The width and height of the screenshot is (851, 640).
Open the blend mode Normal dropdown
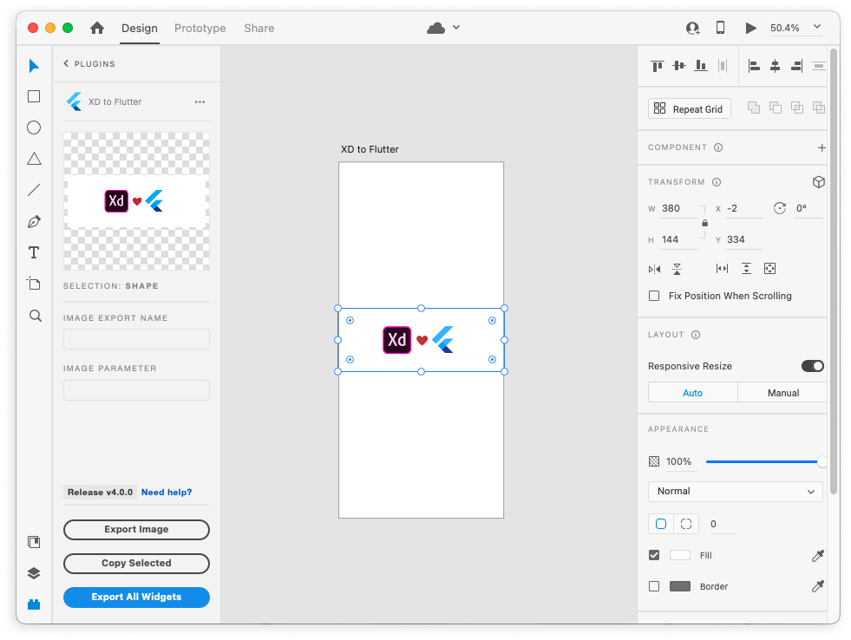tap(736, 492)
